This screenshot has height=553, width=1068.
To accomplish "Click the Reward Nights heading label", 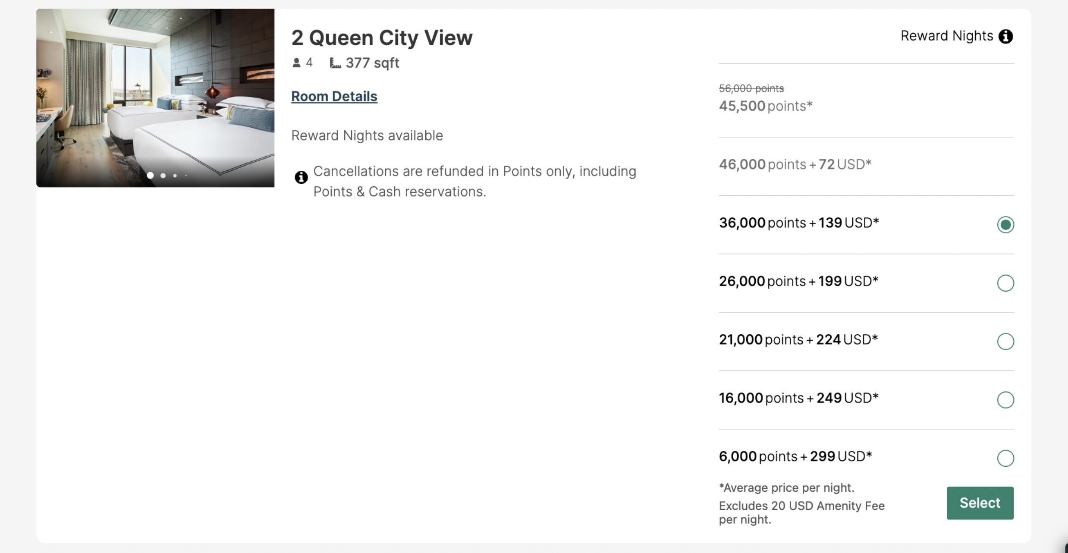I will coord(947,36).
